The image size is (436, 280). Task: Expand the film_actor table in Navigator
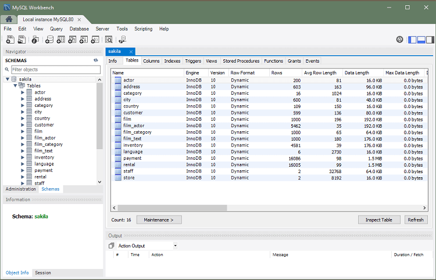23,138
